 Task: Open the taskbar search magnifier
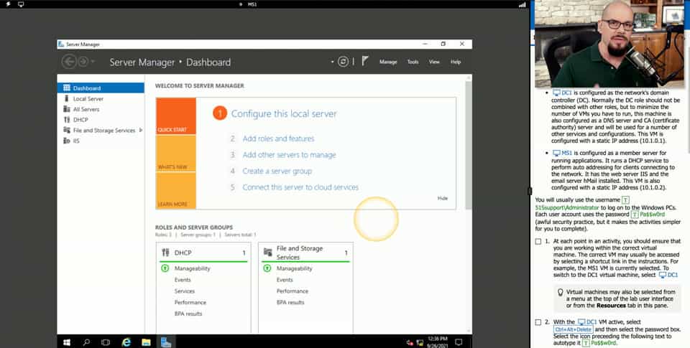[x=86, y=342]
